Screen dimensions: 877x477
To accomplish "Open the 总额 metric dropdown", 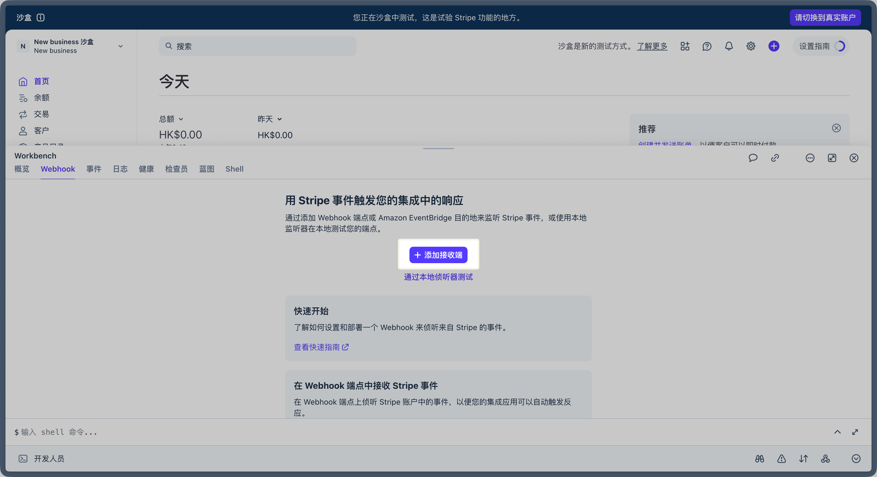I will point(171,119).
